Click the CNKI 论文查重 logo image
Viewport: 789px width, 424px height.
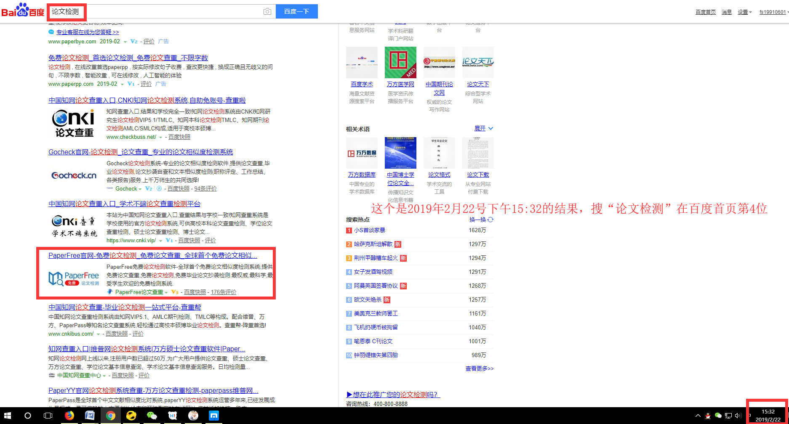(x=74, y=123)
